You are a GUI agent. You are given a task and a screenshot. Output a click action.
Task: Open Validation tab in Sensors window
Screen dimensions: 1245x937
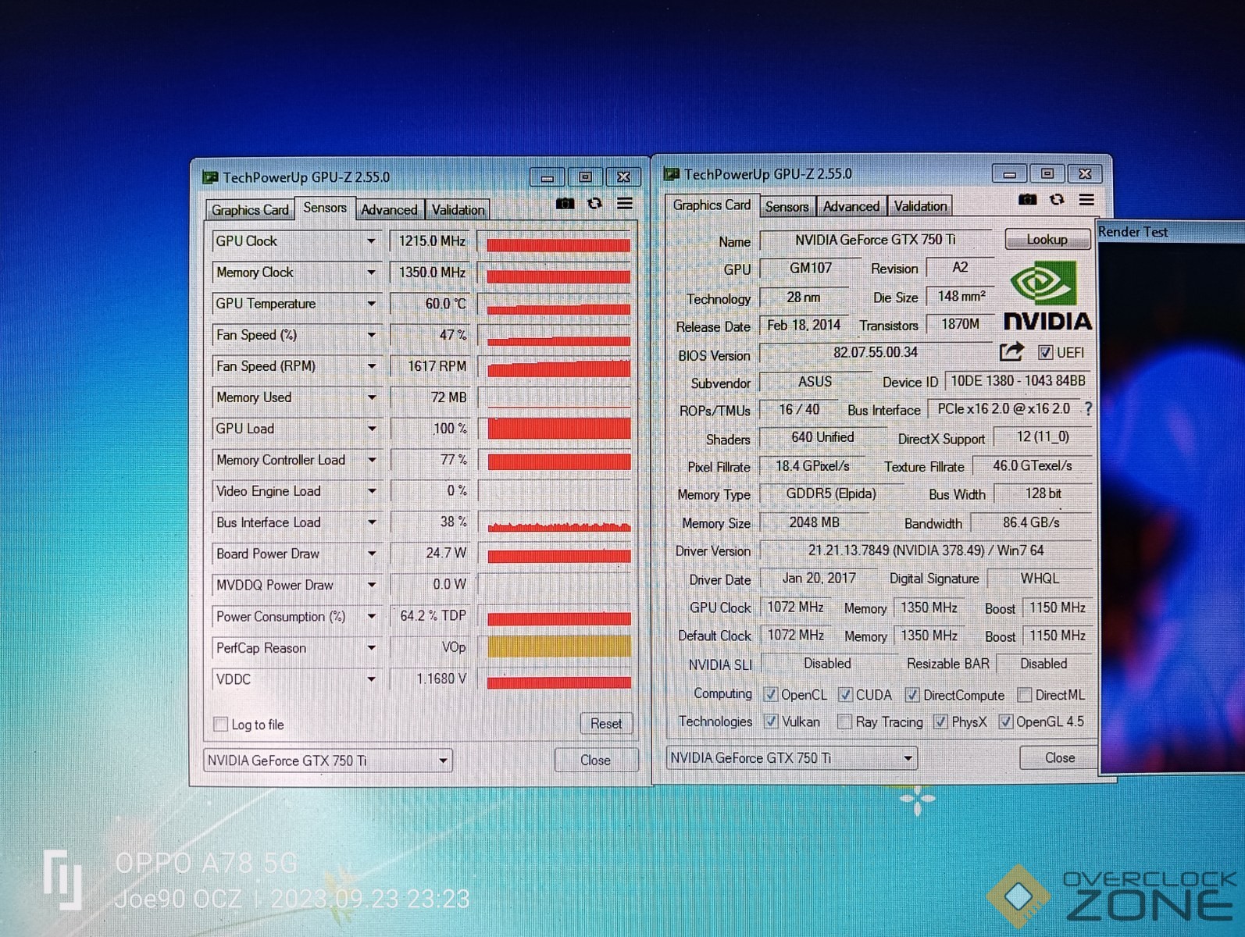458,209
